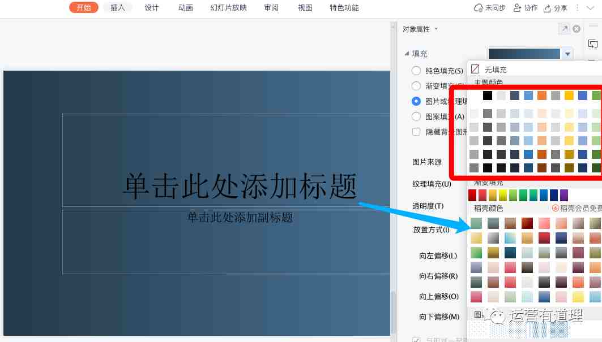The width and height of the screenshot is (602, 342).
Task: Select the 渐变填充 radio button
Action: (x=416, y=86)
